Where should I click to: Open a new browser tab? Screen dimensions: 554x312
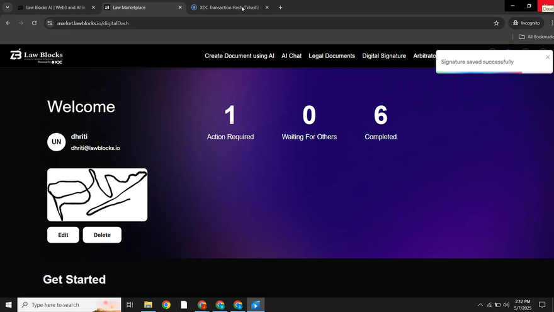tap(280, 8)
